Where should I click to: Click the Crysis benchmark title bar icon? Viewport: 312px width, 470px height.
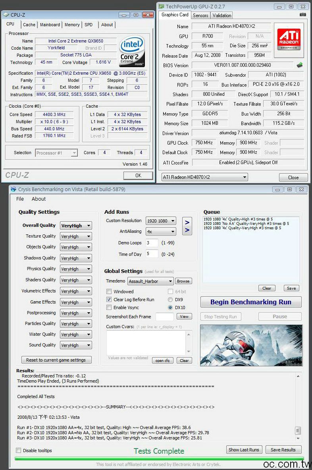(13, 189)
